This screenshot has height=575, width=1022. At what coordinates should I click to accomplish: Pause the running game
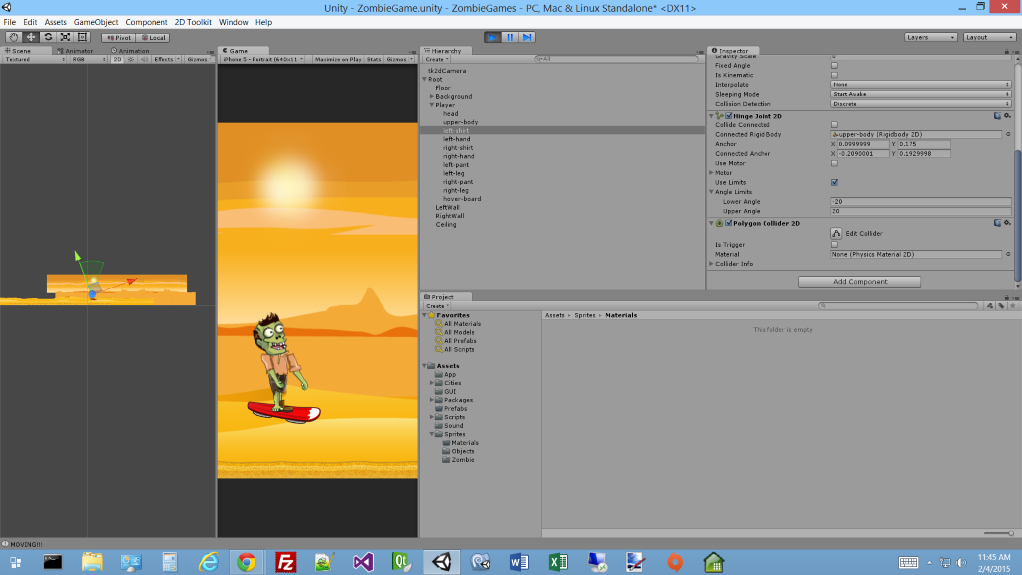510,37
